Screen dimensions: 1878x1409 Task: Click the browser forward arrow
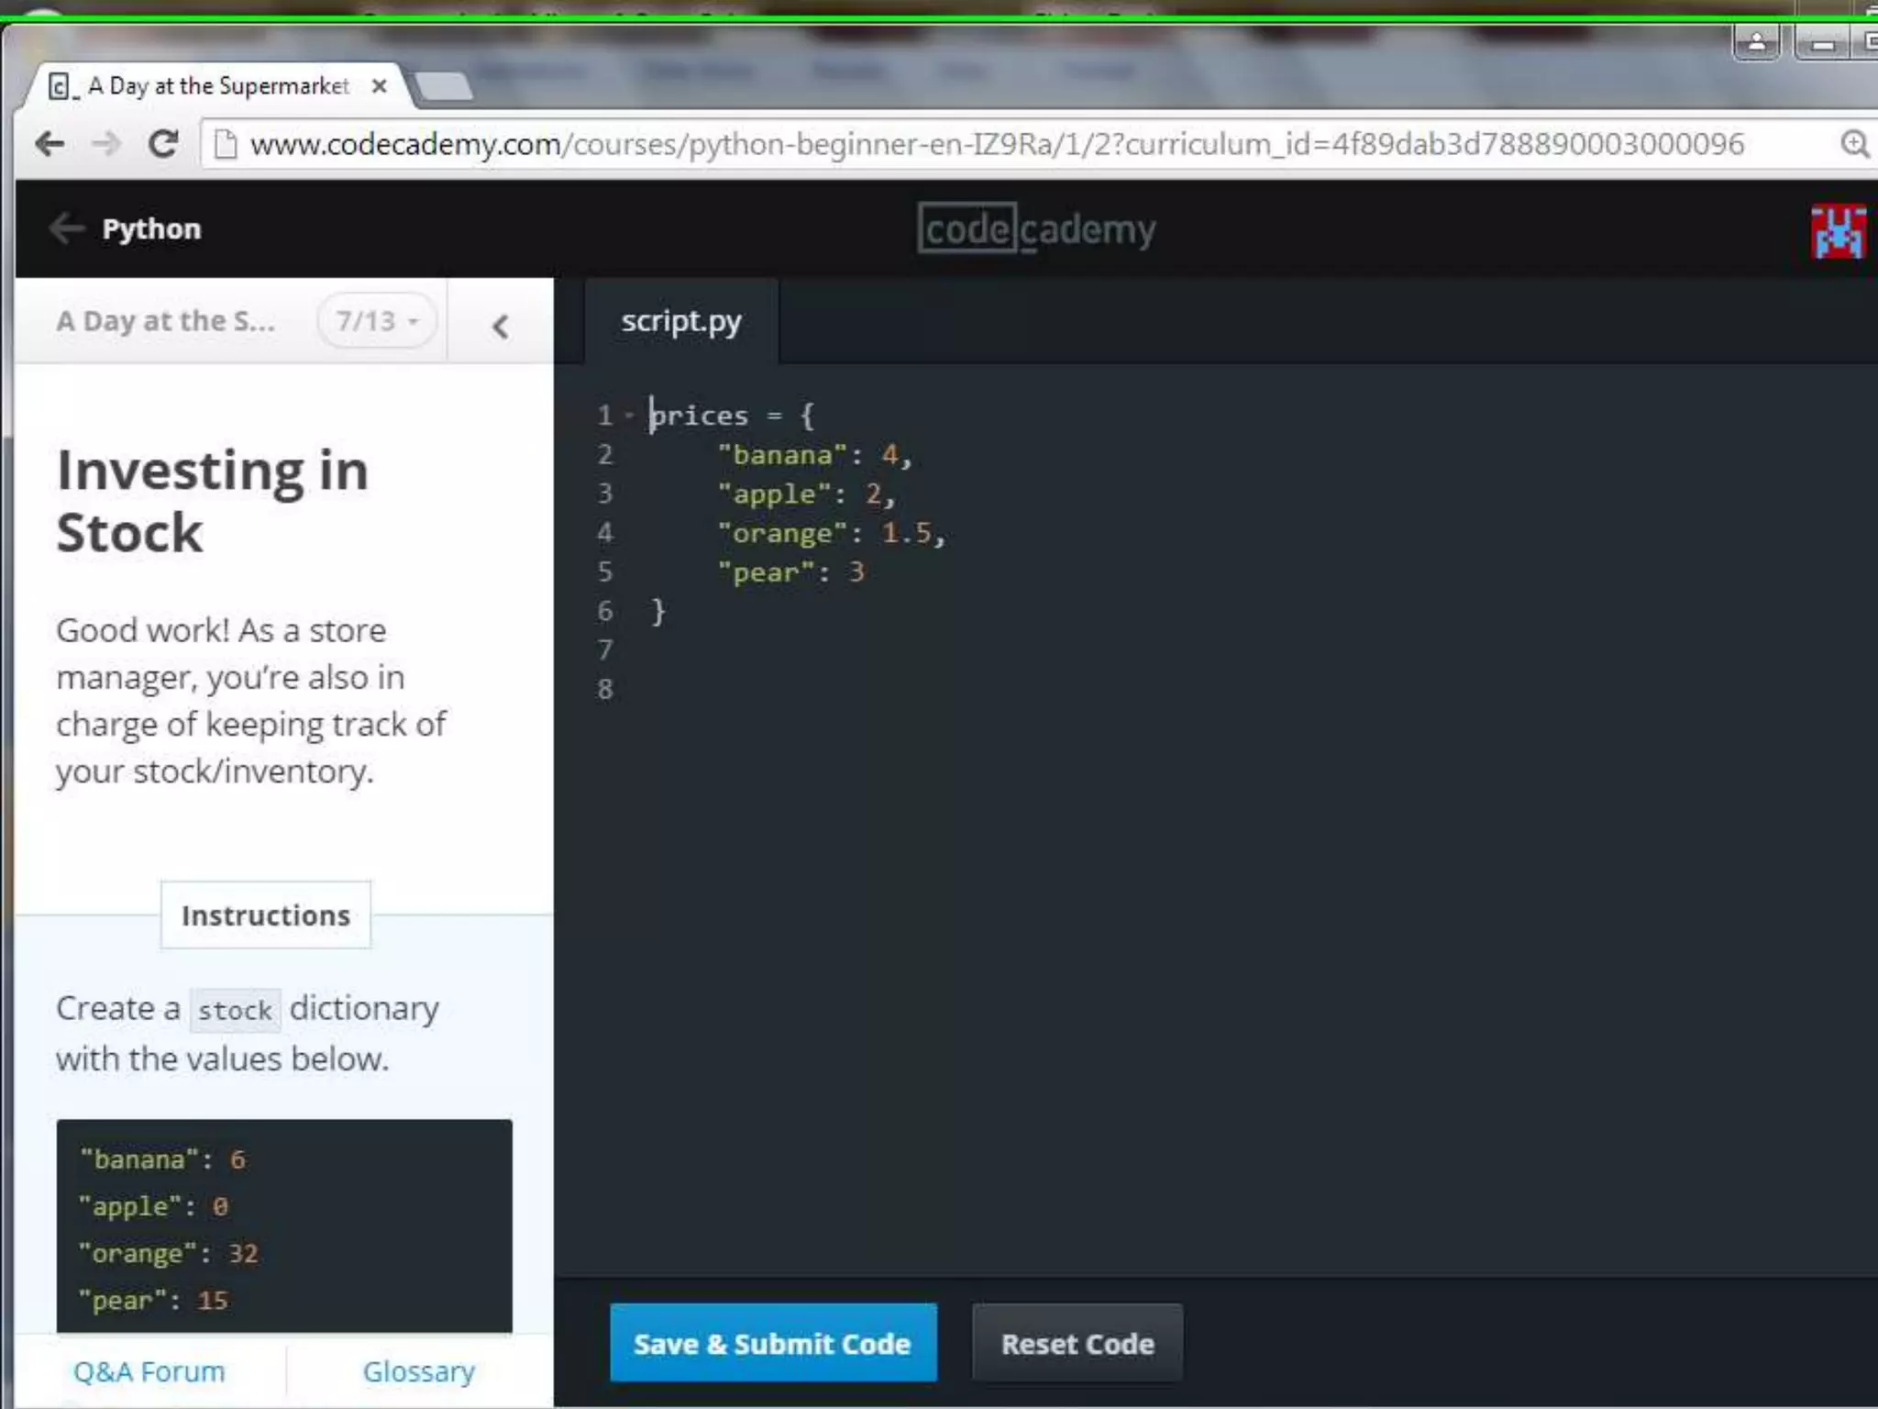pos(106,144)
